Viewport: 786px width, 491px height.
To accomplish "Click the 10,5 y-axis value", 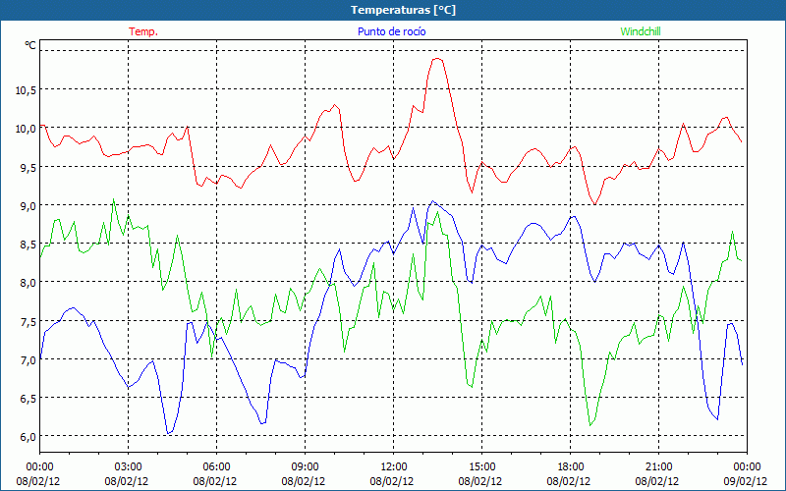I will tap(26, 90).
